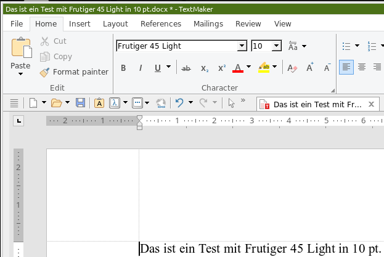Increase font size with A plus icon
The image size is (384, 257).
310,67
